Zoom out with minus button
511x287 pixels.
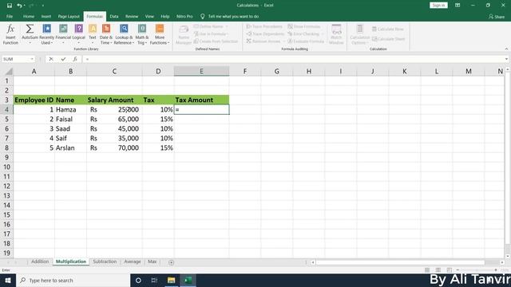458,270
